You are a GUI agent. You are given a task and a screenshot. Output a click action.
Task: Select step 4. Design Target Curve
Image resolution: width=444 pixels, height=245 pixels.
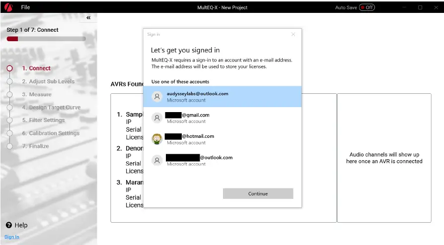pyautogui.click(x=51, y=108)
